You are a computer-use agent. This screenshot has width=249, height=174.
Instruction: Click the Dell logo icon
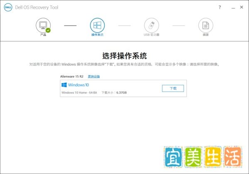click(8, 7)
